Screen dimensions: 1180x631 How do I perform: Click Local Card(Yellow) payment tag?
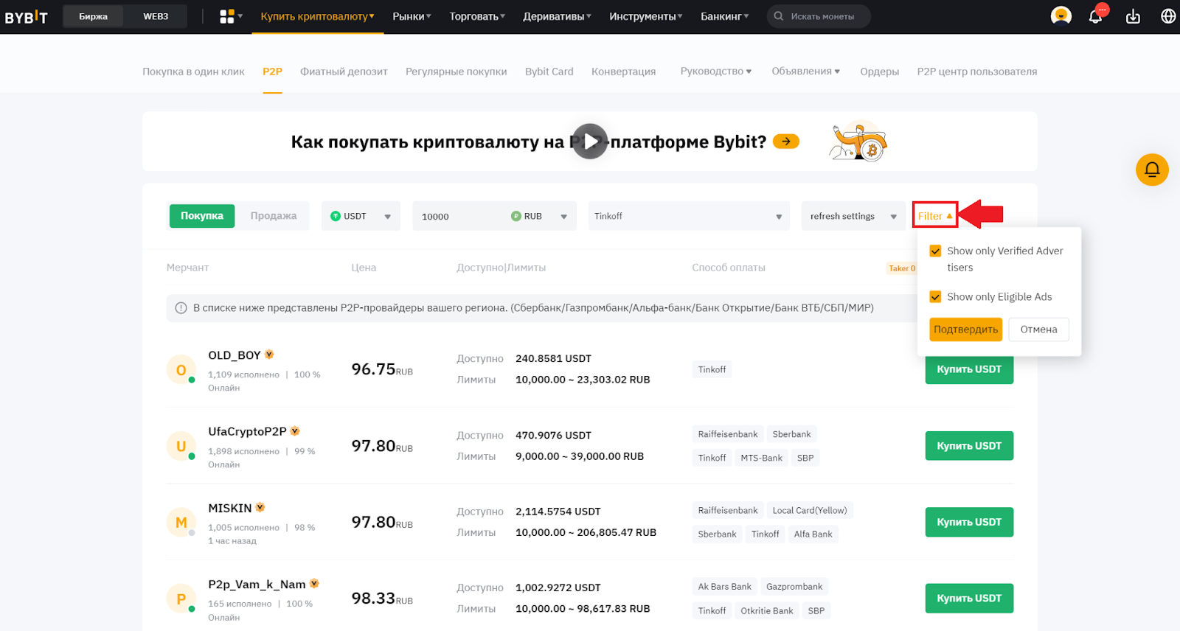coord(810,510)
